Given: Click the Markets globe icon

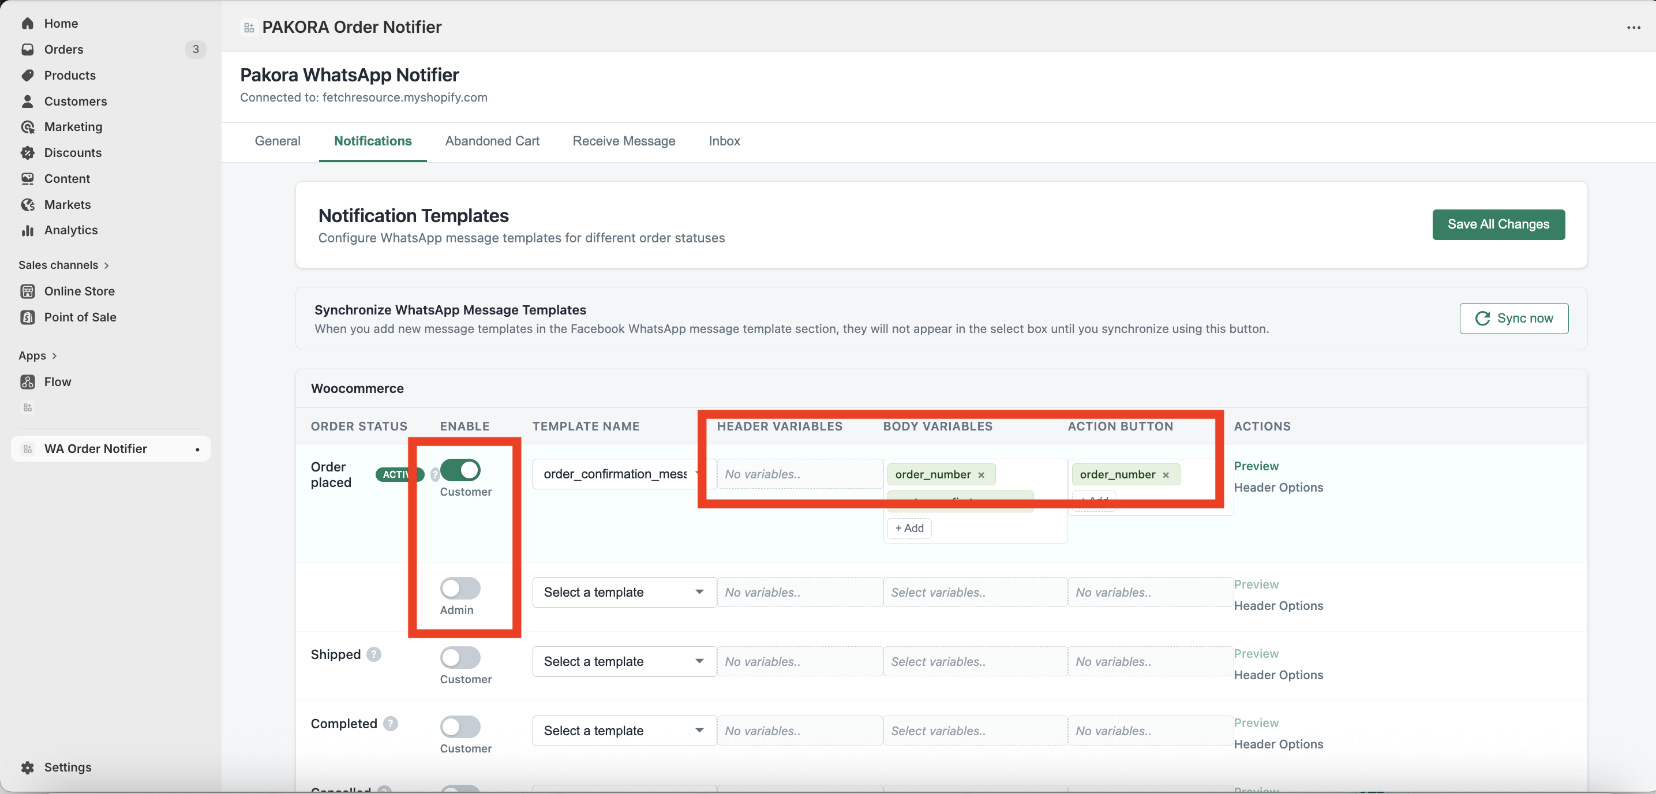Looking at the screenshot, I should (27, 204).
